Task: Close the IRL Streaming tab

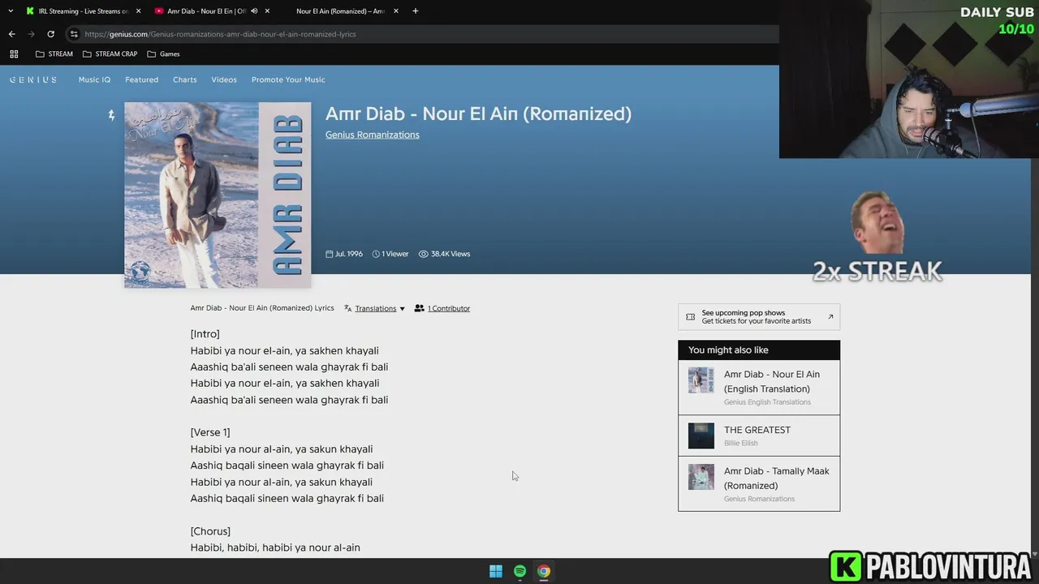Action: point(138,11)
